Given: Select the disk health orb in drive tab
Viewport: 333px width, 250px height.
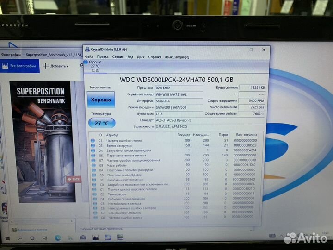Looking at the screenshot, I should 85,62.
